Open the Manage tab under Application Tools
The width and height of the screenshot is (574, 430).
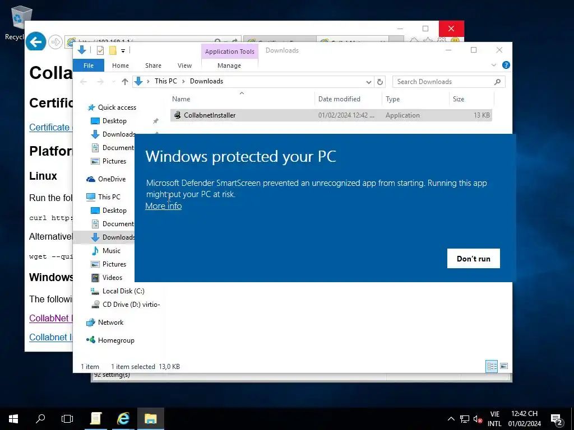(x=229, y=66)
